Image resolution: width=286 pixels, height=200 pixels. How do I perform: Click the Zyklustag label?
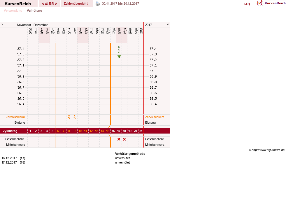(x=10, y=131)
